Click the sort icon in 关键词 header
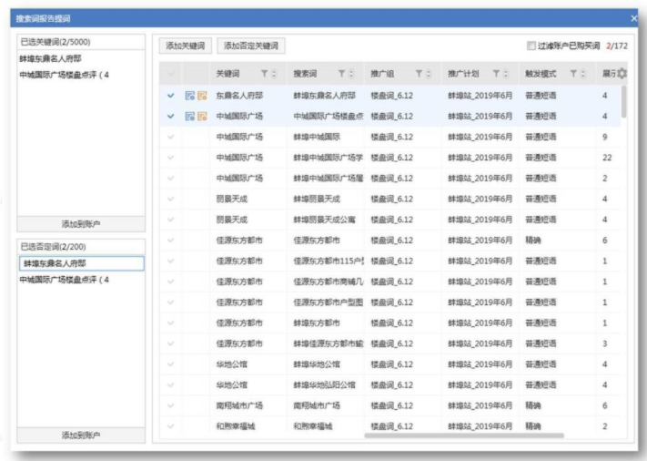Viewport: 647px width, 461px height. (x=274, y=74)
